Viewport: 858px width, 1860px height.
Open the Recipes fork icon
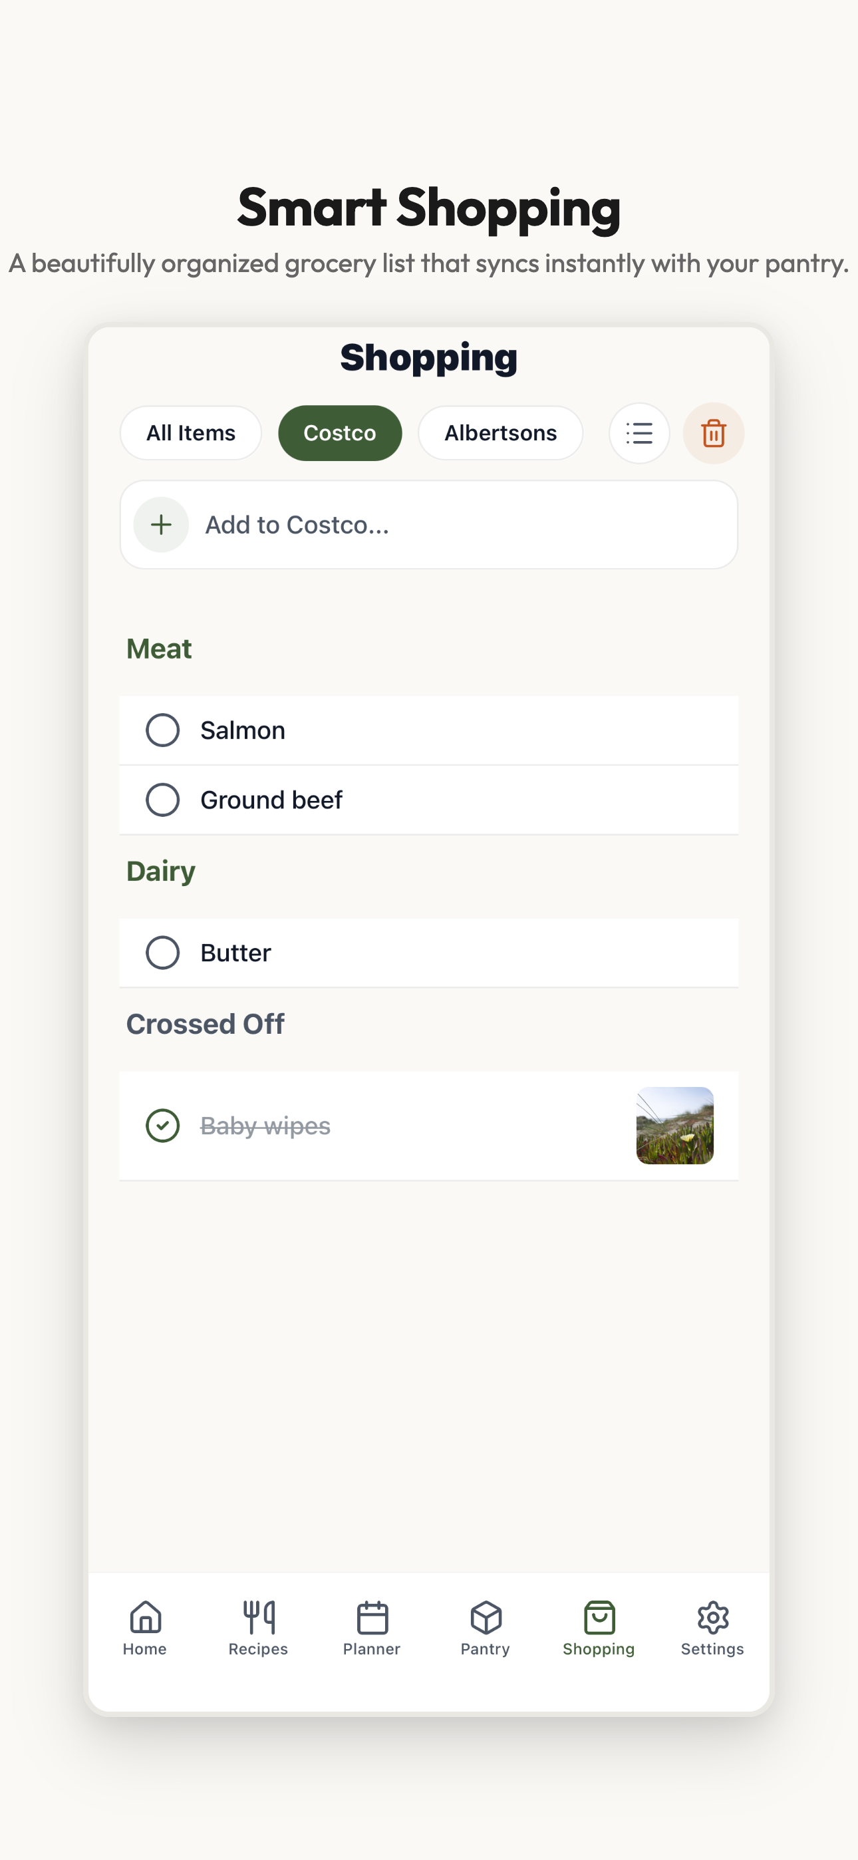(x=258, y=1617)
